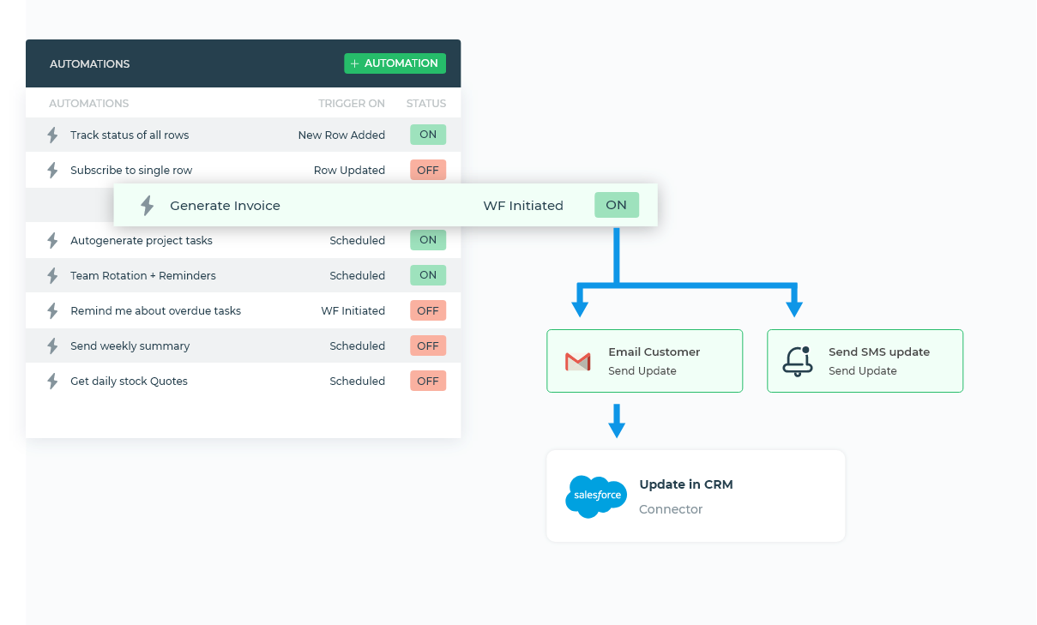Click the New Row Added trigger
The height and width of the screenshot is (625, 1037).
click(341, 135)
